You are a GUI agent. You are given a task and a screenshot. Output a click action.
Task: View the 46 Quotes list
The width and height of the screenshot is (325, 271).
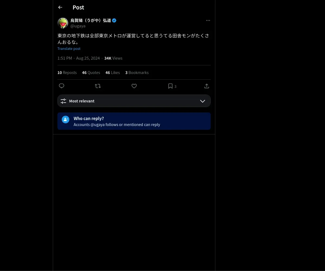point(91,73)
